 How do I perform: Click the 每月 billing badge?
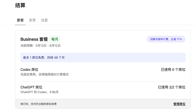[55, 39]
